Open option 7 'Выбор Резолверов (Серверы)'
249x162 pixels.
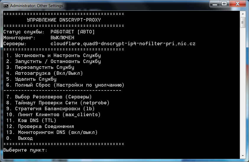49,97
